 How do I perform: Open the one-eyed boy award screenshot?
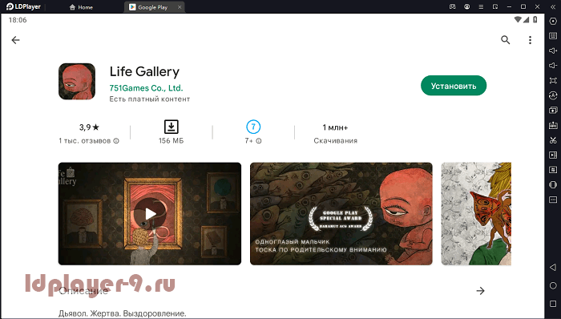tap(341, 214)
